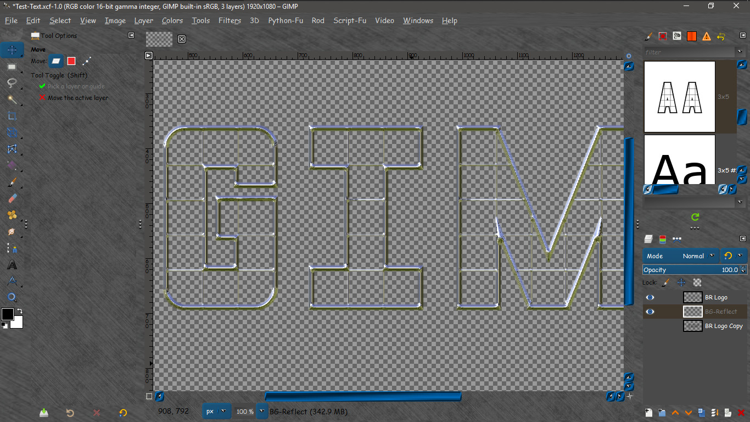Image resolution: width=750 pixels, height=422 pixels.
Task: Select the Crop tool
Action: pos(12,116)
